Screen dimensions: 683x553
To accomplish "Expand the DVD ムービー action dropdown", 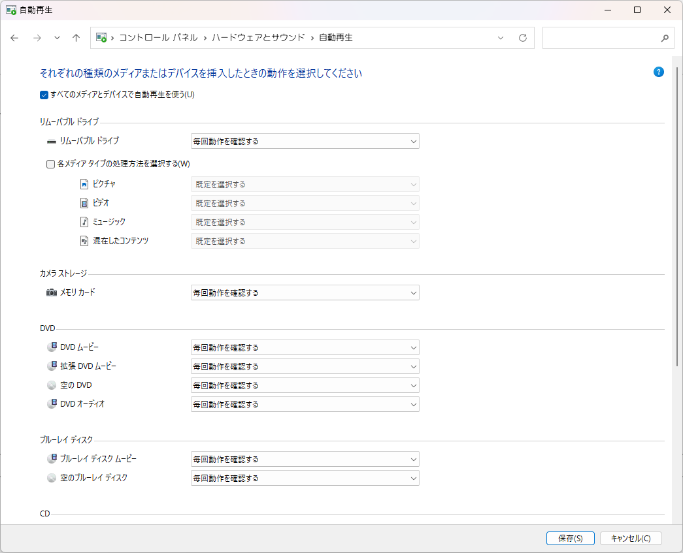I will tap(305, 347).
